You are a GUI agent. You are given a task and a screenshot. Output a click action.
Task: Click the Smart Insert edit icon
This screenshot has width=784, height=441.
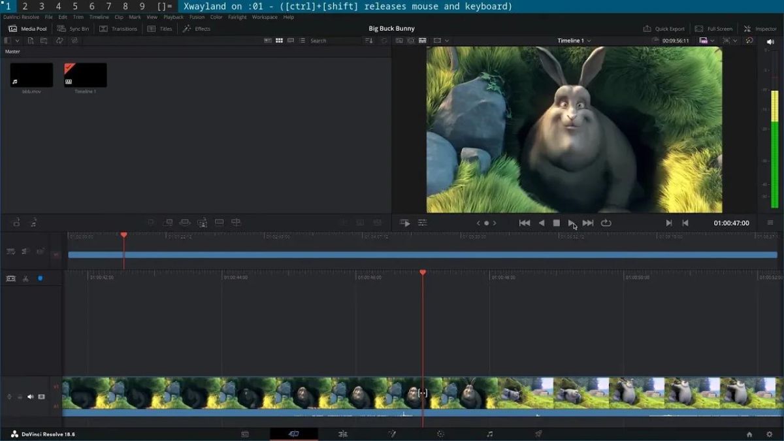(151, 223)
